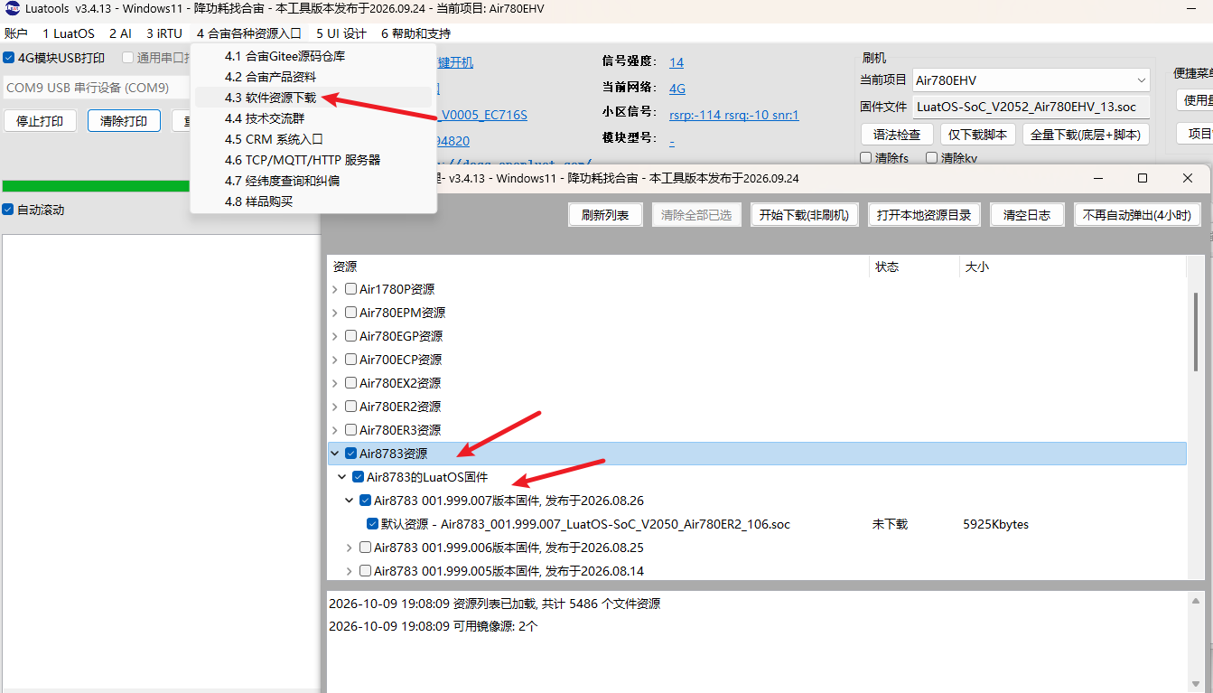The height and width of the screenshot is (693, 1213).
Task: Expand the Air780EGP资源 node
Action: (335, 336)
